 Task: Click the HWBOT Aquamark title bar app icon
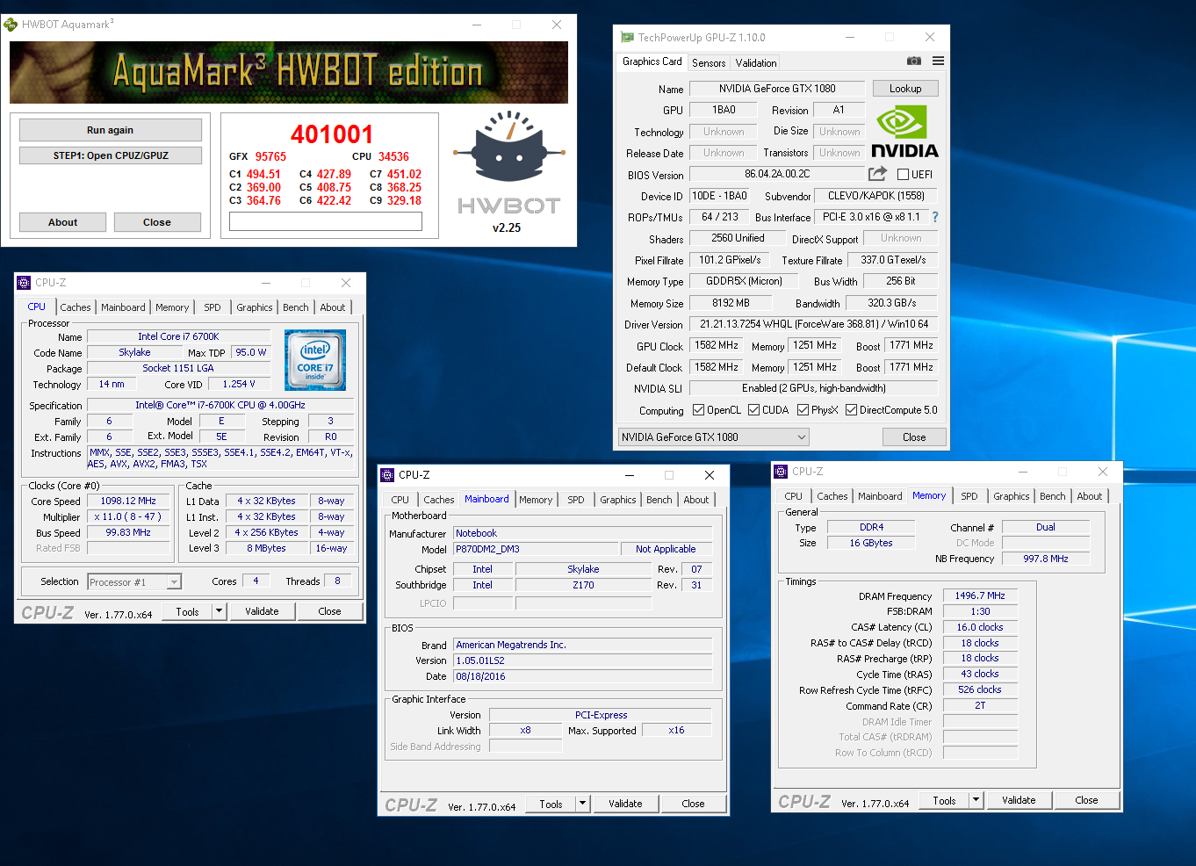point(11,25)
